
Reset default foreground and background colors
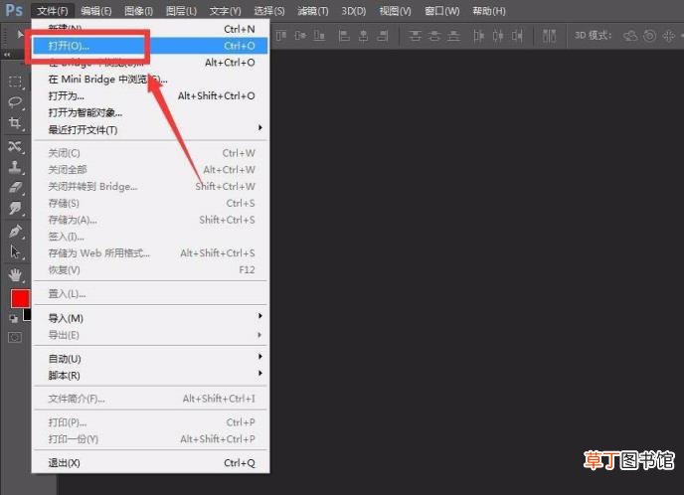point(14,319)
